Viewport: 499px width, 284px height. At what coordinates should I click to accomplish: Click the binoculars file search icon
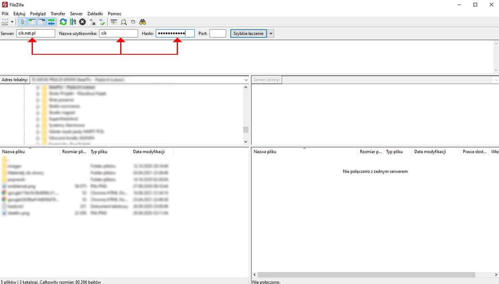click(x=142, y=22)
